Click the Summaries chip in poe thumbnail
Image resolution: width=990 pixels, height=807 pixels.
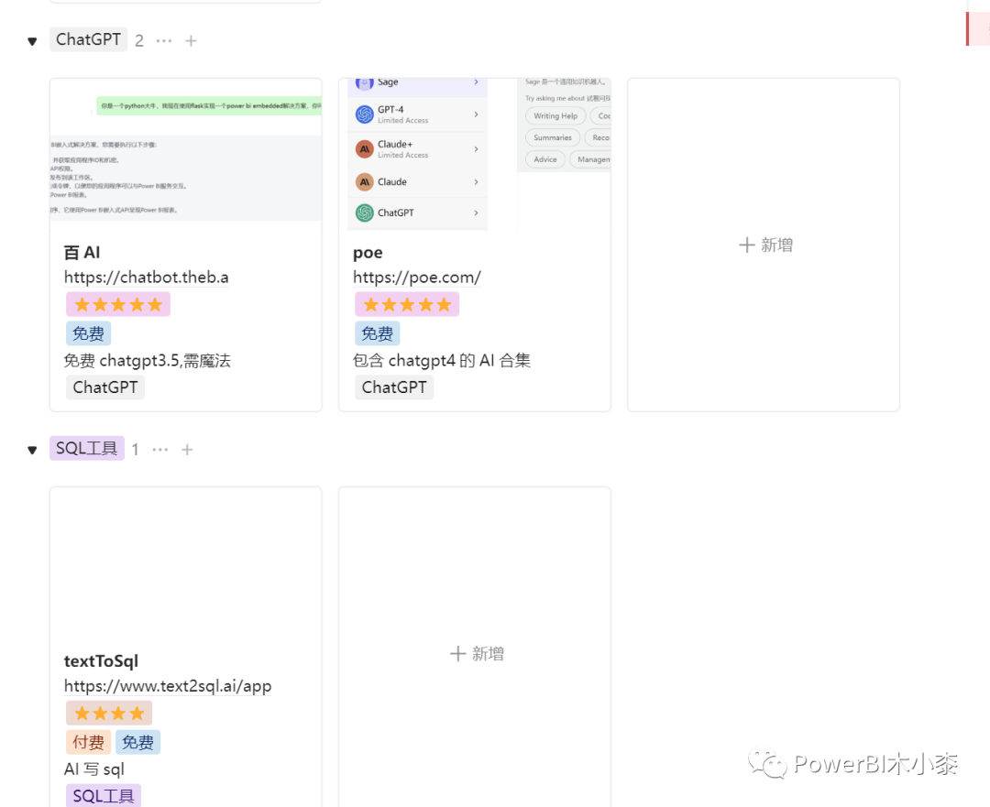click(553, 137)
